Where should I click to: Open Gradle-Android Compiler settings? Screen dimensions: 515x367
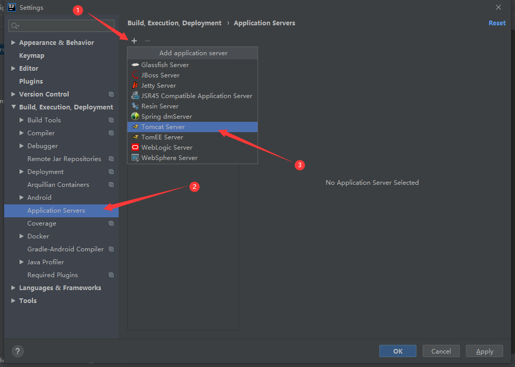66,249
